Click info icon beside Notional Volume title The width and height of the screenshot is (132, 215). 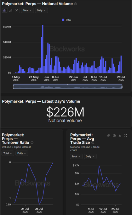click(x=75, y=4)
